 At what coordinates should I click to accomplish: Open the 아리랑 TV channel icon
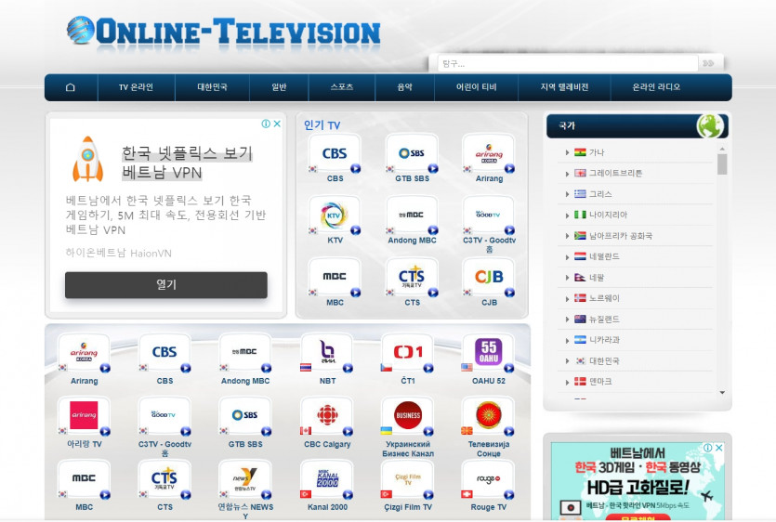[84, 416]
